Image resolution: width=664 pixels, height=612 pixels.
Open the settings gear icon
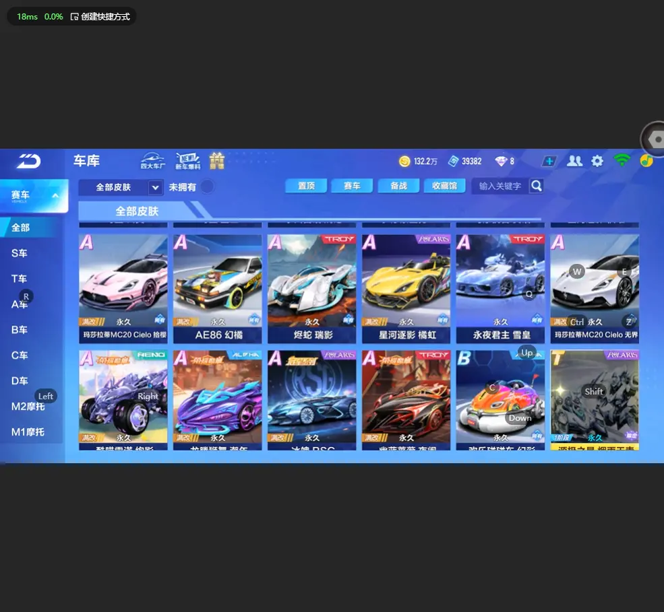tap(597, 161)
